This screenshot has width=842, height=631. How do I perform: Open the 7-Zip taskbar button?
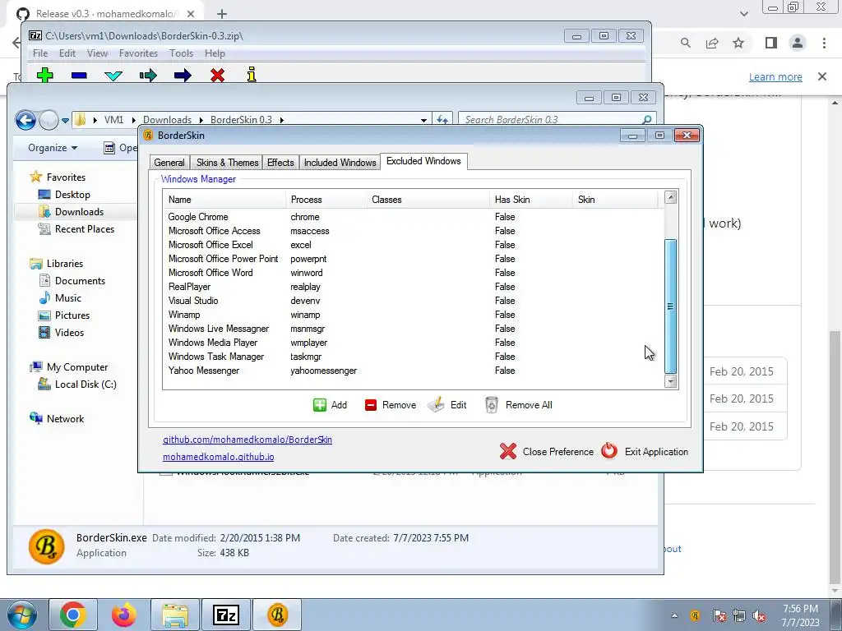pyautogui.click(x=225, y=615)
